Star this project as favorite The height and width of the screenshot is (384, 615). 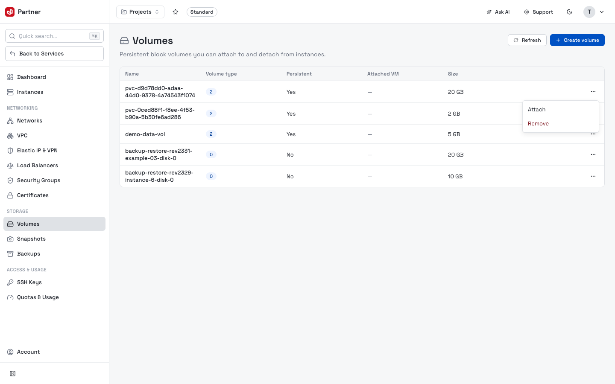(176, 12)
